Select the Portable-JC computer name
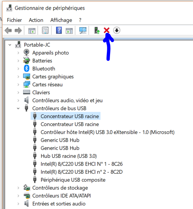 tap(37, 45)
